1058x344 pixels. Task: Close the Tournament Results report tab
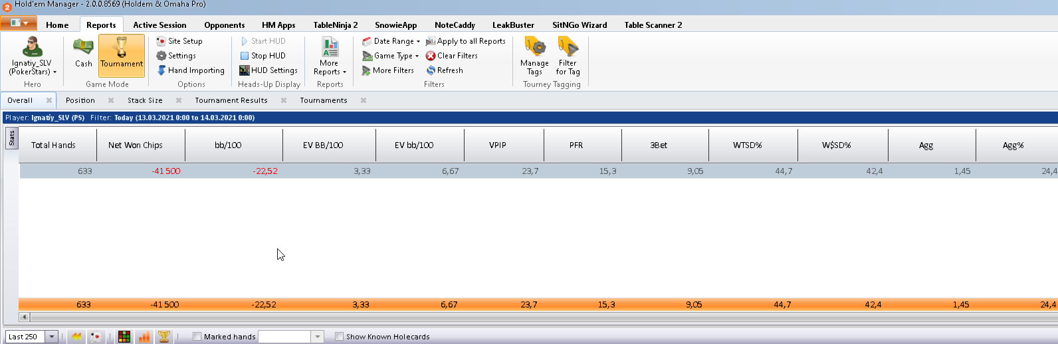(x=284, y=100)
